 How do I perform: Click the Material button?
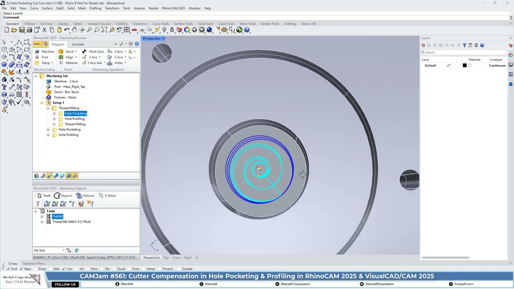coord(68,63)
